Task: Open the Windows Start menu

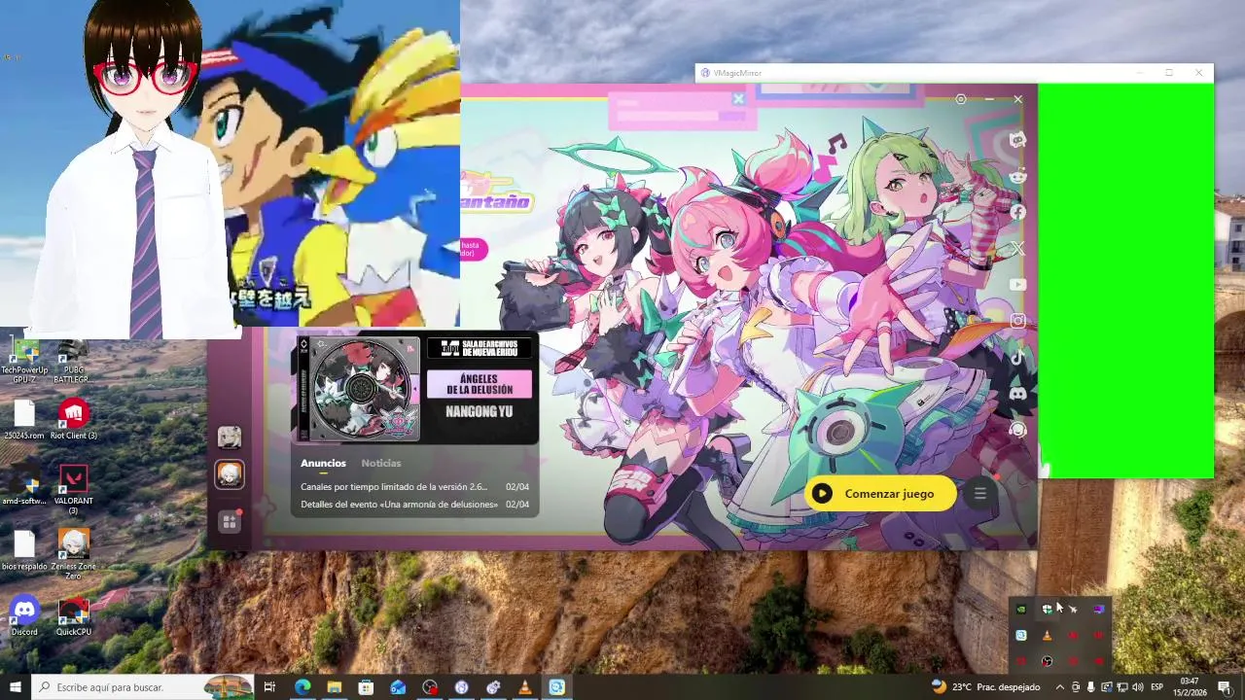Action: 16,687
